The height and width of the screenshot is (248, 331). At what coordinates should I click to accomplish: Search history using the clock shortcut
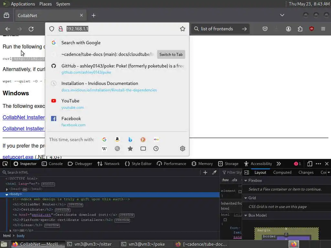click(x=156, y=149)
